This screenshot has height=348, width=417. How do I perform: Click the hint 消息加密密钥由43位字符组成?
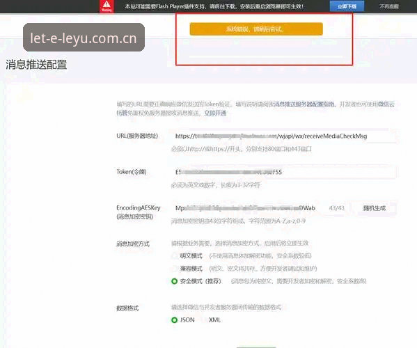click(x=238, y=221)
